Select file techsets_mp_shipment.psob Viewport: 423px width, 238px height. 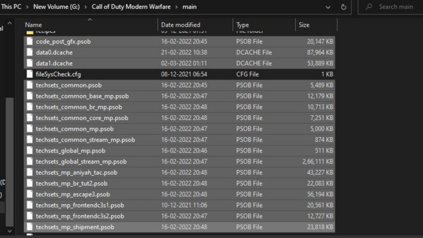[x=75, y=227]
